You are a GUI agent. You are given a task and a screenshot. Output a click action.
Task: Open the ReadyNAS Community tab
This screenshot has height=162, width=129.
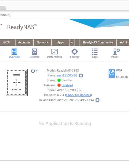98,42
